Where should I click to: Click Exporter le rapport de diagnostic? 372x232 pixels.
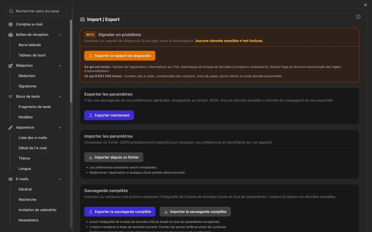click(x=120, y=56)
